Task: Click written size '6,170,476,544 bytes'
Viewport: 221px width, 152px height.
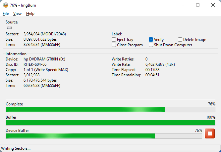Action: 40,80
